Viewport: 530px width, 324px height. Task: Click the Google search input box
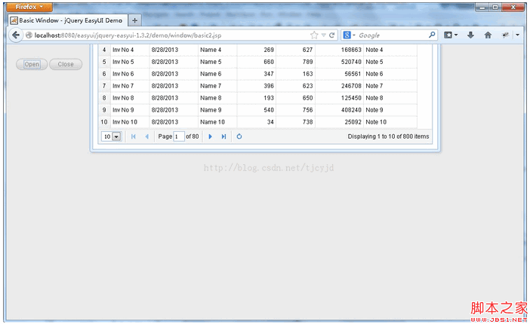click(392, 35)
